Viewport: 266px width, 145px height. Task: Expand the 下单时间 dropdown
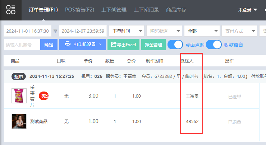(127, 31)
